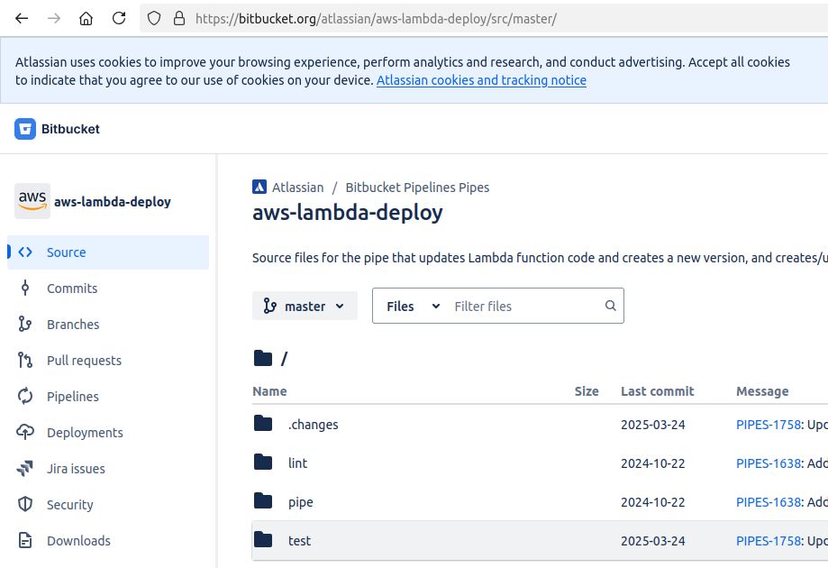Click the Commits icon in sidebar
Screen dimensions: 828x568
[x=25, y=288]
